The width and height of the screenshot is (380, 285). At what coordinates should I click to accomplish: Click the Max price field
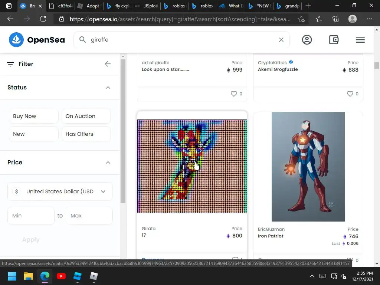click(x=89, y=216)
